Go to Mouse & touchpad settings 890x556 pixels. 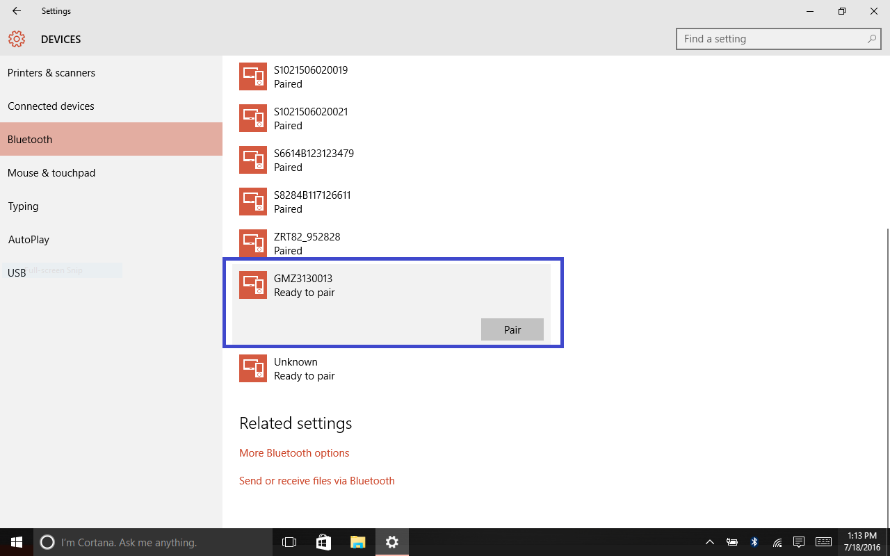(x=51, y=173)
